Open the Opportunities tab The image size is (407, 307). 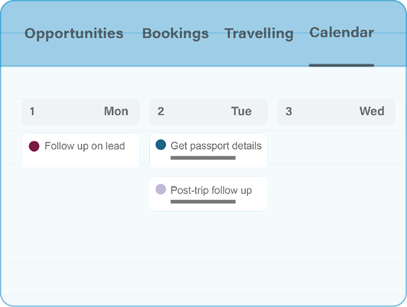(74, 33)
